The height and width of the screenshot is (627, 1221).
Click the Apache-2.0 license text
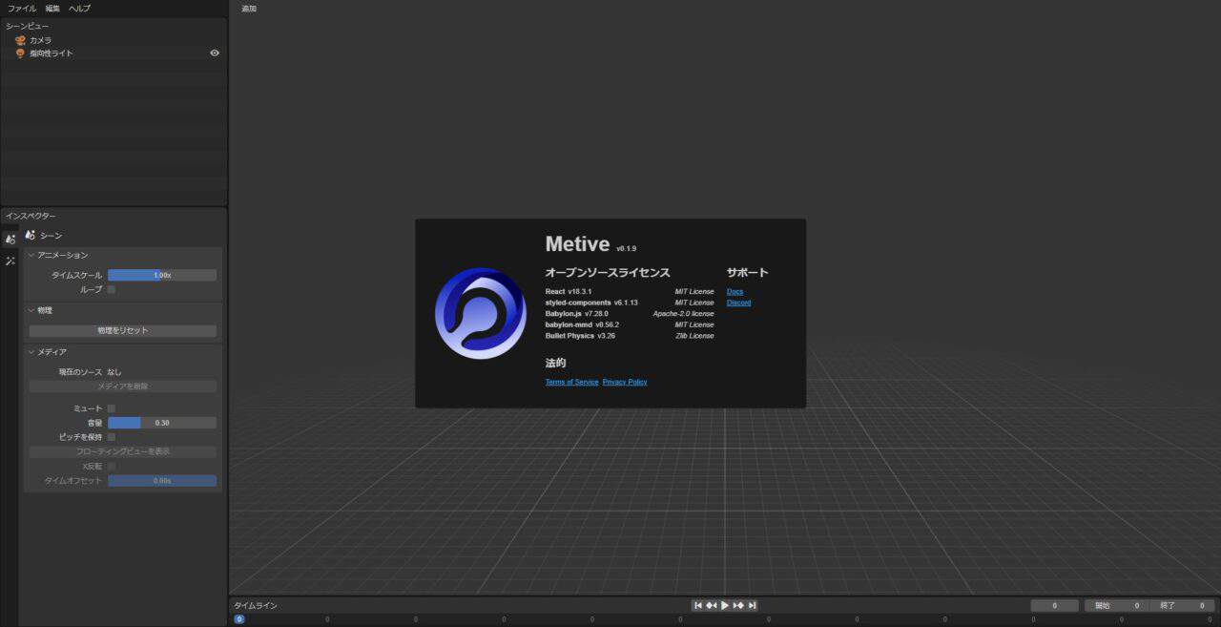683,313
